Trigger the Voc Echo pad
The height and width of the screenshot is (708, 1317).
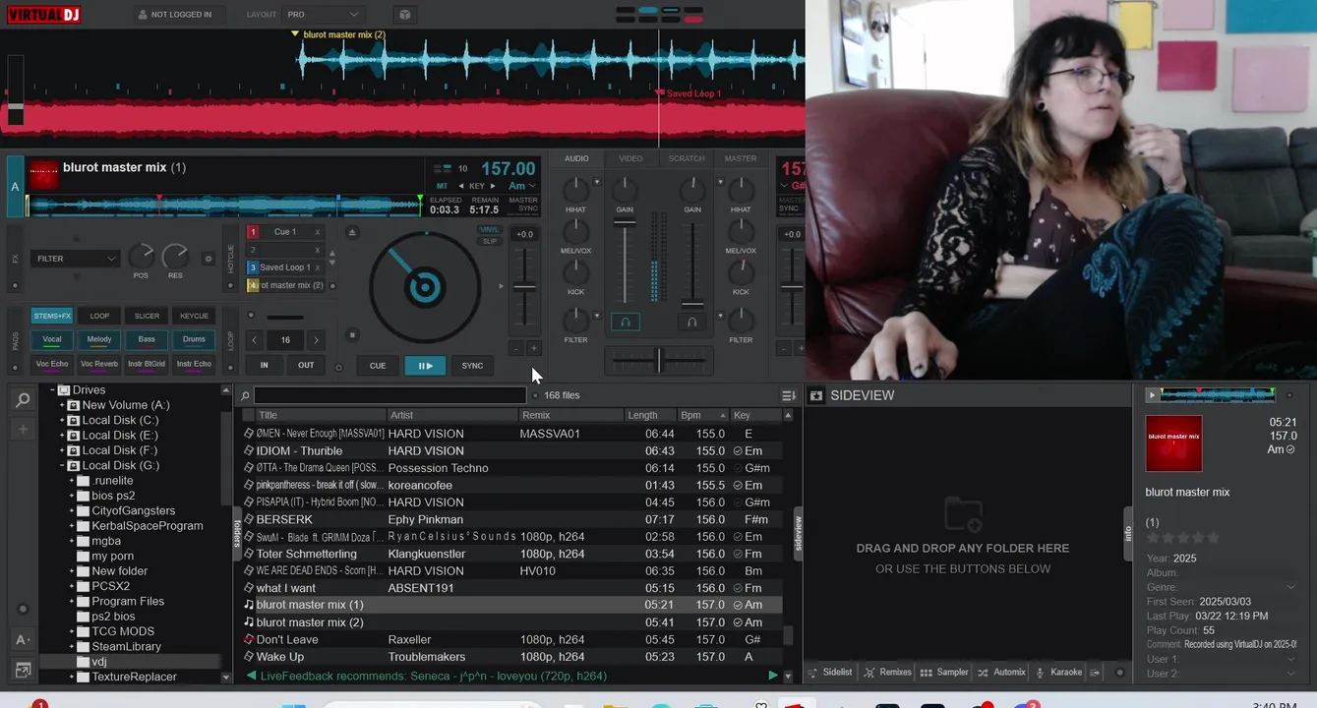coord(52,365)
